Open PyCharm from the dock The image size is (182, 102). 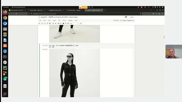point(5,68)
